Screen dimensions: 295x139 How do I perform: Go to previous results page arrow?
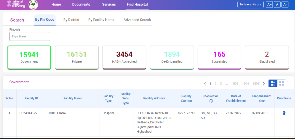(205, 84)
